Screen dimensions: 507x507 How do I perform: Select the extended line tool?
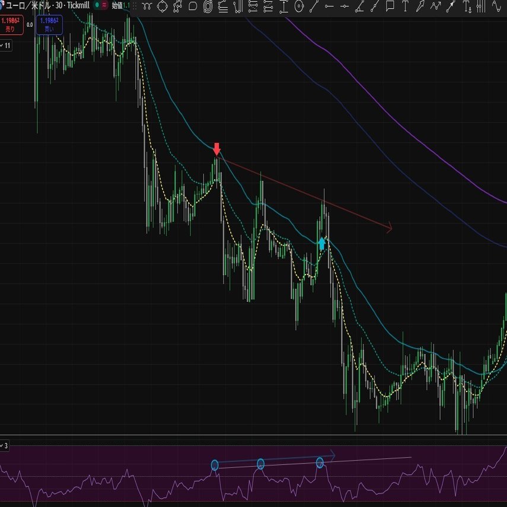pos(375,6)
